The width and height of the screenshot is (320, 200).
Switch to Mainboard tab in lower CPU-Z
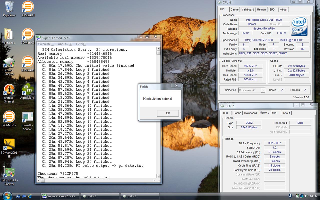click(x=250, y=113)
